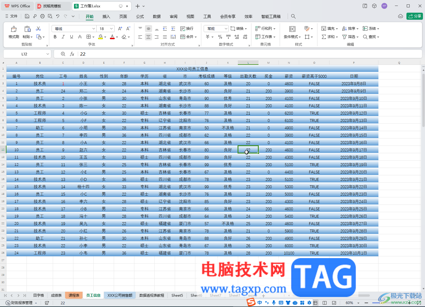Click the Decrease Font Size icon
This screenshot has height=307, width=425.
pos(128,29)
